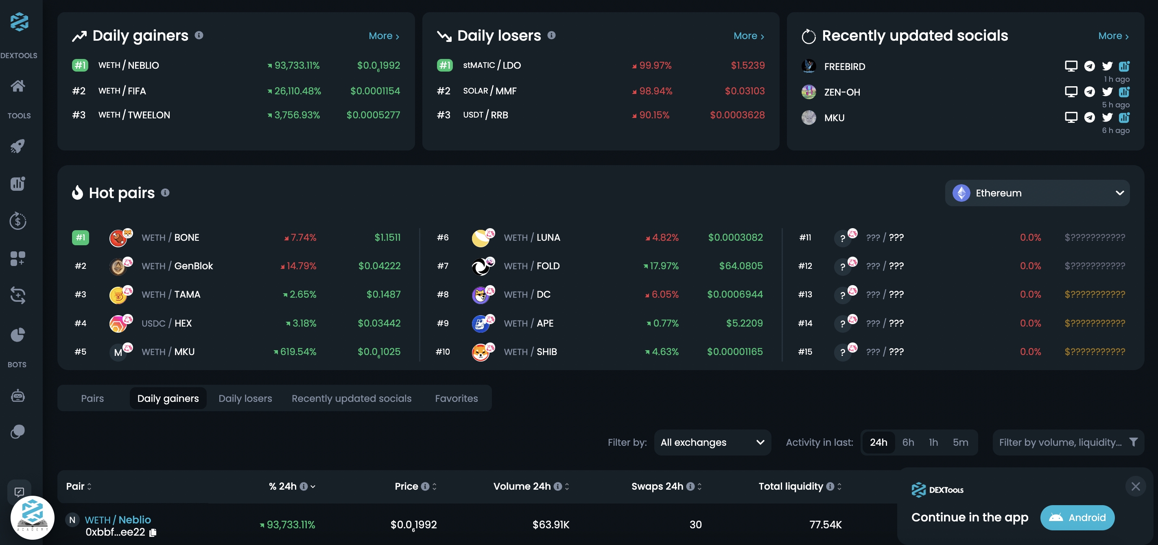Switch to the Daily gainers tab
The image size is (1158, 545).
[x=168, y=399]
